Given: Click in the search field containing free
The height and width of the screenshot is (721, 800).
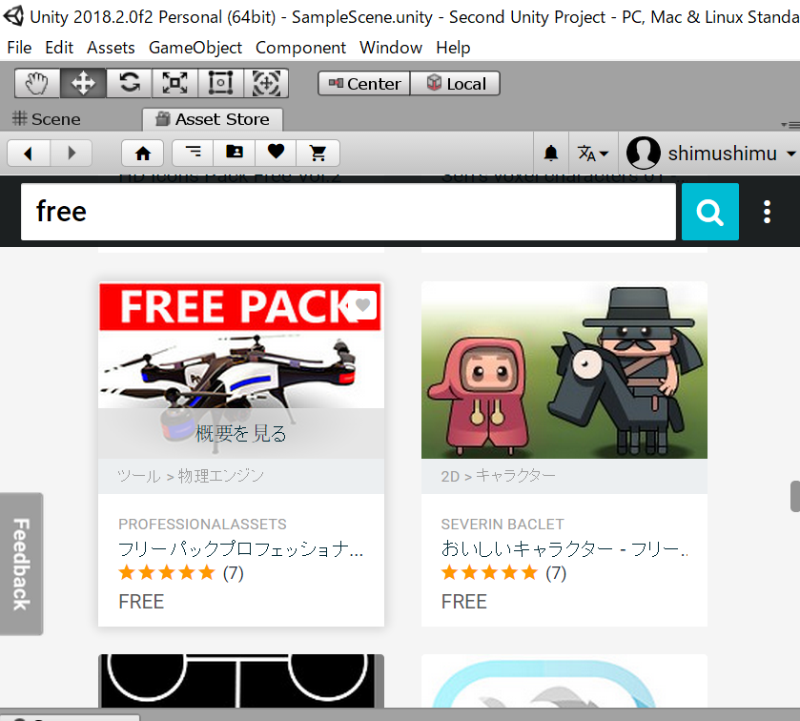Looking at the screenshot, I should pos(348,212).
